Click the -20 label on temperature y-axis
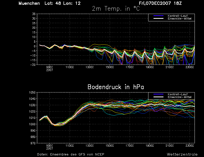Image resolution: width=204 pixels, height=157 pixels. pos(33,65)
